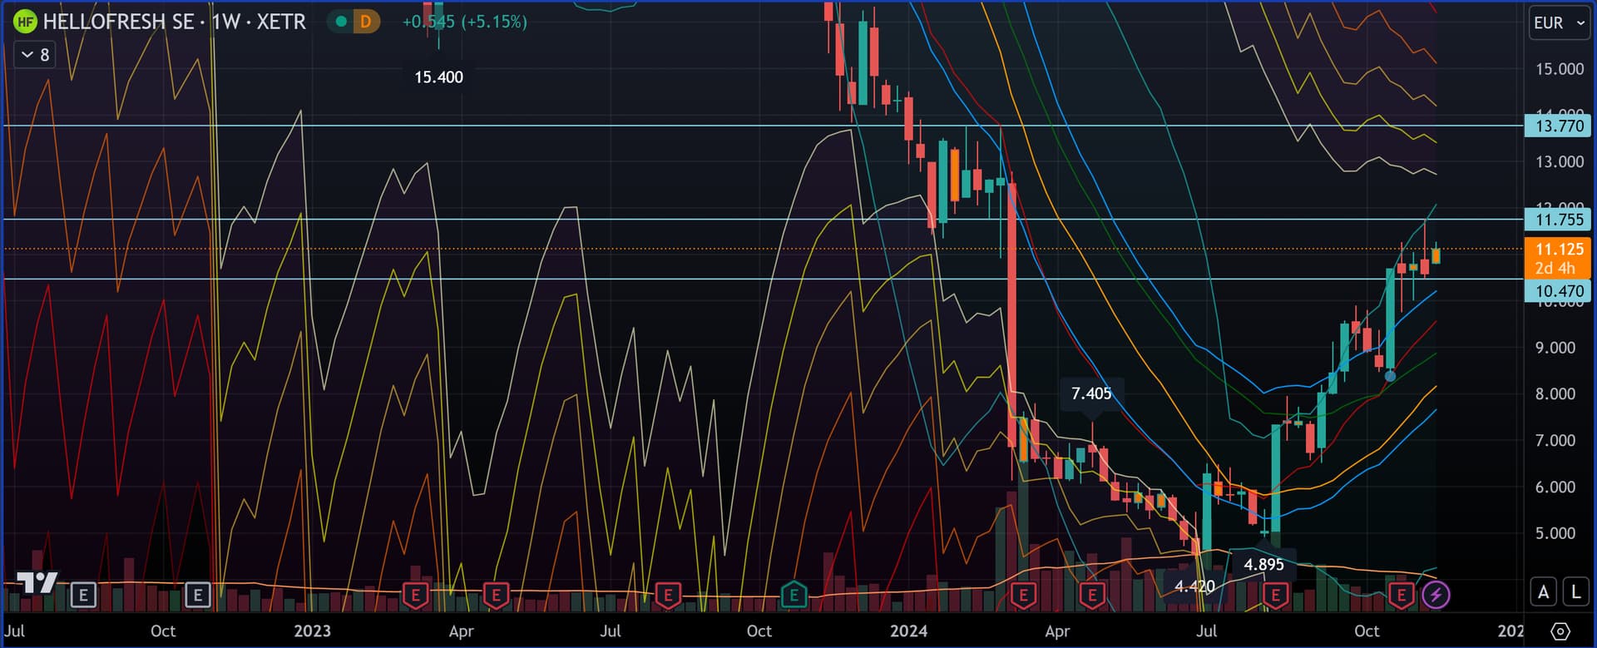The width and height of the screenshot is (1597, 648).
Task: Click the 6.000 value on the price axis
Action: (1555, 487)
